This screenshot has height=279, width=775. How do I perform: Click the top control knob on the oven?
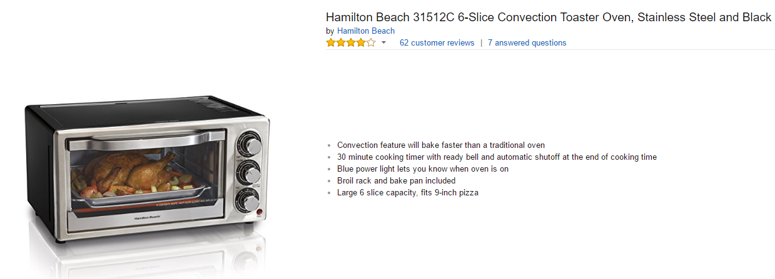pos(252,145)
